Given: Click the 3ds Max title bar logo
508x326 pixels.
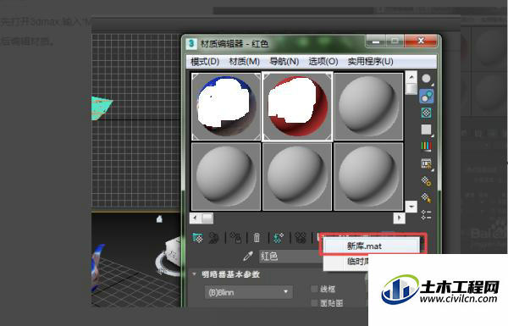Looking at the screenshot, I should coord(191,43).
